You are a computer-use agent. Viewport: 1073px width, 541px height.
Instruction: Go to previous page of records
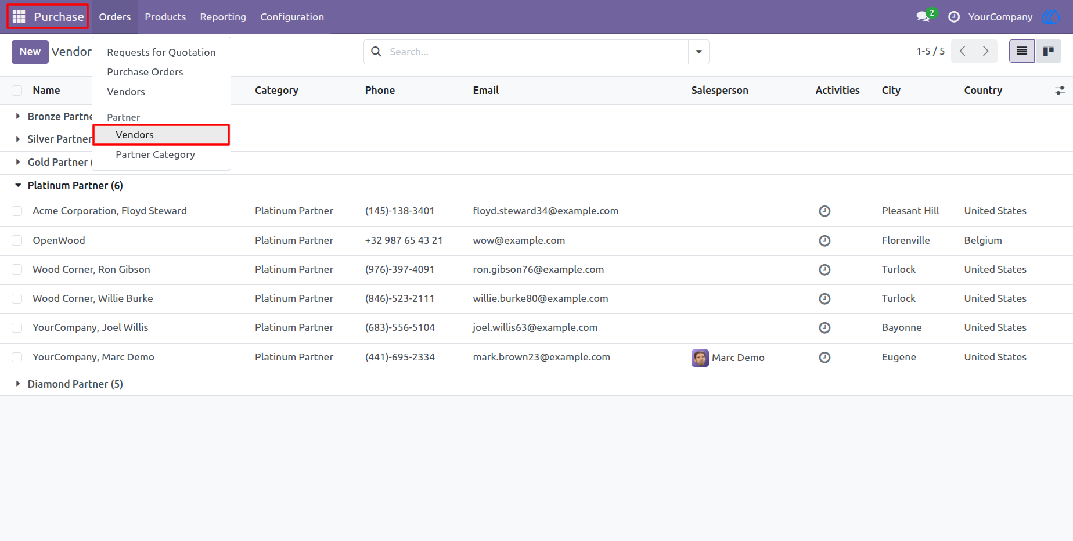point(963,51)
